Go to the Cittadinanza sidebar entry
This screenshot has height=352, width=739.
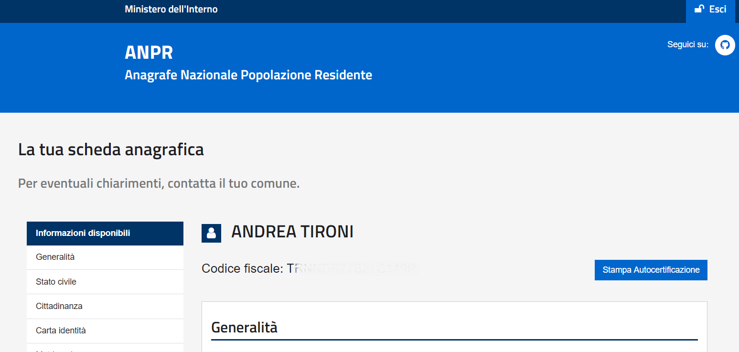(105, 306)
